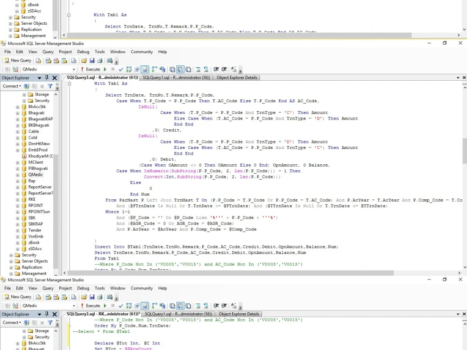The image size is (467, 350).
Task: Open the Filter icon in Object Explorer
Action: [50, 86]
